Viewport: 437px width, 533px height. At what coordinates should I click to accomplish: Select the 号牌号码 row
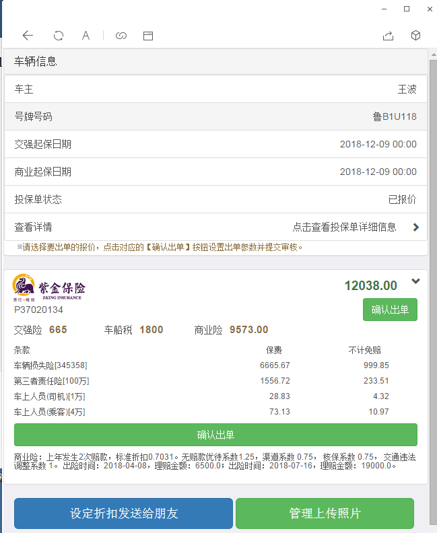215,116
